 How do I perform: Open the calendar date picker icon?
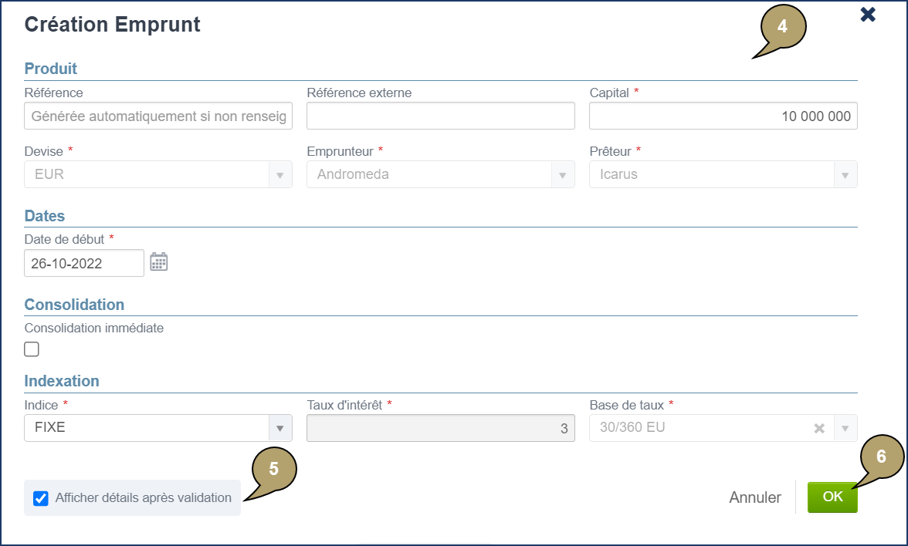pos(158,262)
